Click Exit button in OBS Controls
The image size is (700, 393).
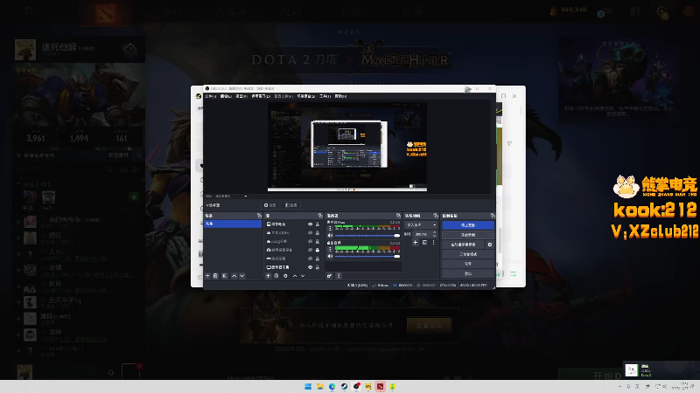point(468,273)
